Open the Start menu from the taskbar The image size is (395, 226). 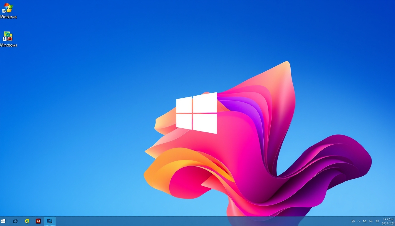coord(3,221)
